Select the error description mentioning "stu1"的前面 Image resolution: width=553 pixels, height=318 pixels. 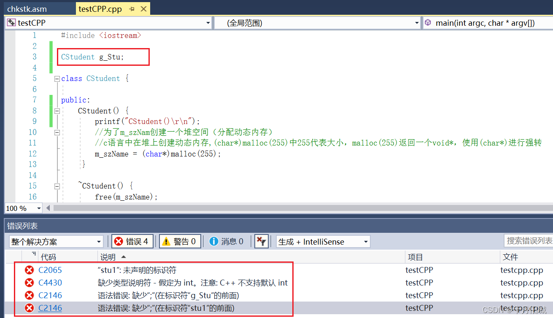pyautogui.click(x=166, y=308)
